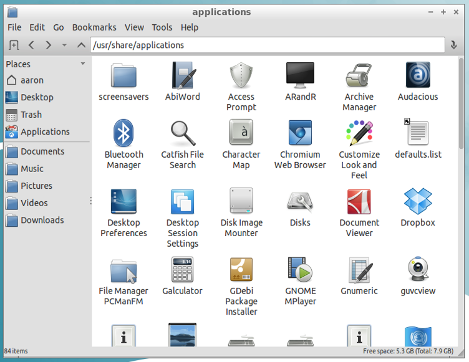Go forward to next folder
The height and width of the screenshot is (362, 469).
point(48,45)
